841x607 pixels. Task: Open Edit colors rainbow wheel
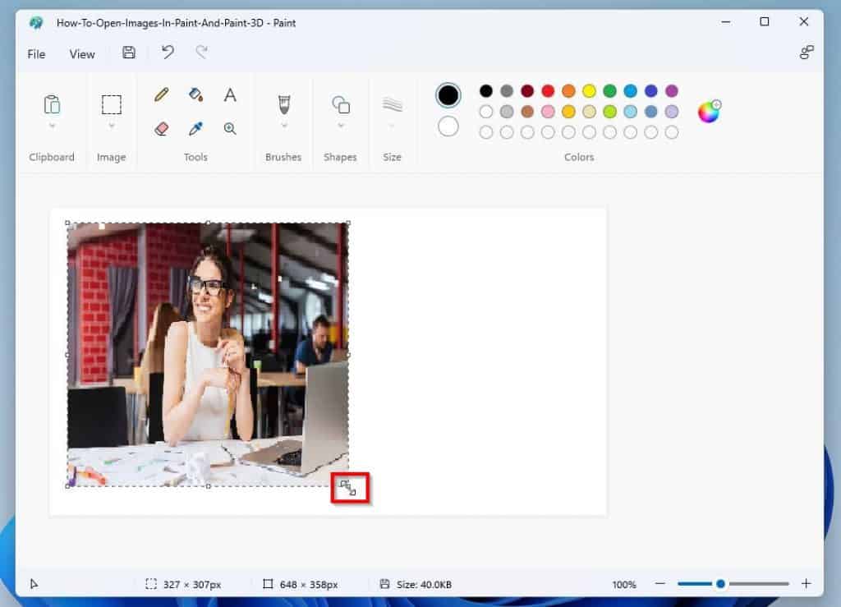(x=709, y=112)
